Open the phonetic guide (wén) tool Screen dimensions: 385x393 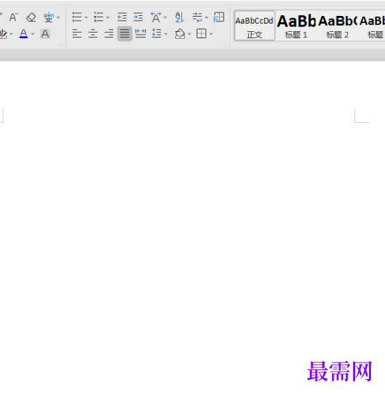[x=49, y=17]
